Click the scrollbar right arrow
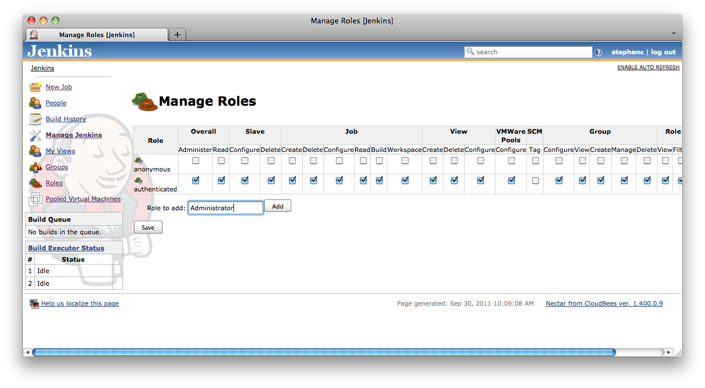The width and height of the screenshot is (705, 388). 670,353
